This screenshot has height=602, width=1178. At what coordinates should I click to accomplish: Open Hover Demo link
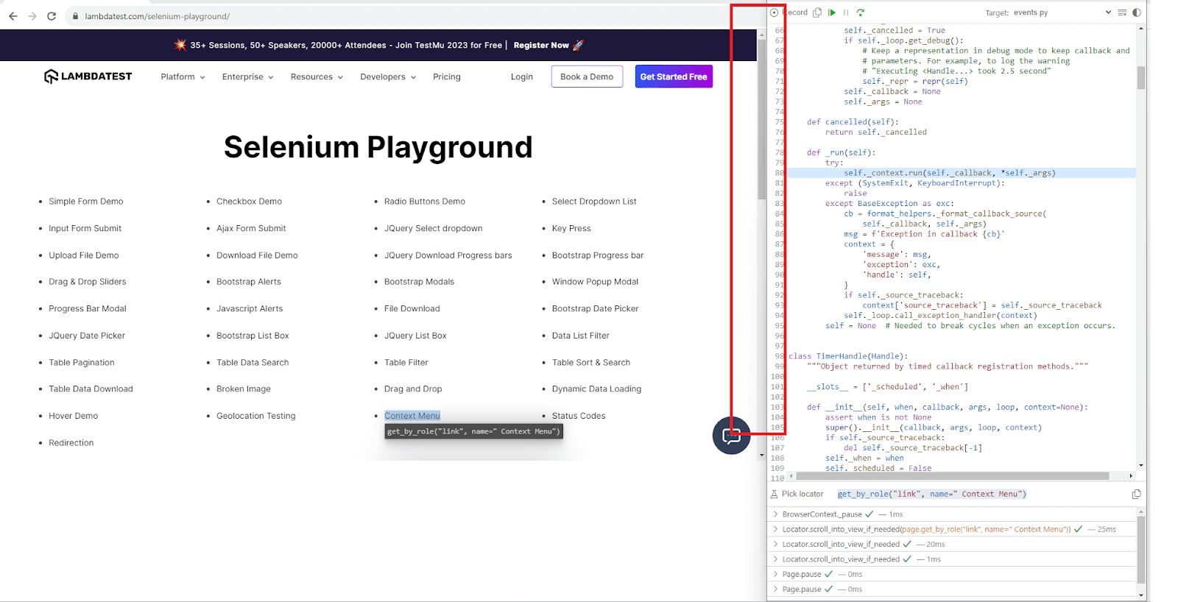(73, 416)
